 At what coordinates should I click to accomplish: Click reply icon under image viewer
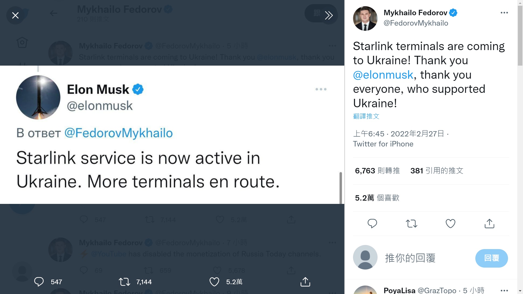click(39, 282)
